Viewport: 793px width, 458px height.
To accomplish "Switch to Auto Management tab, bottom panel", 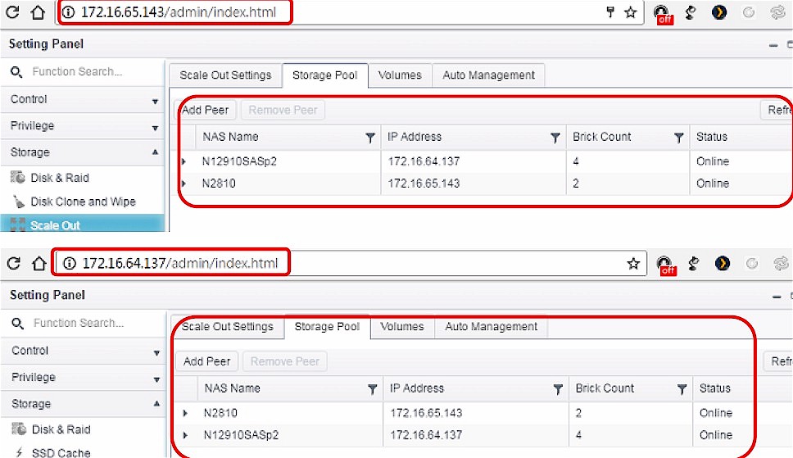I will pos(491,326).
